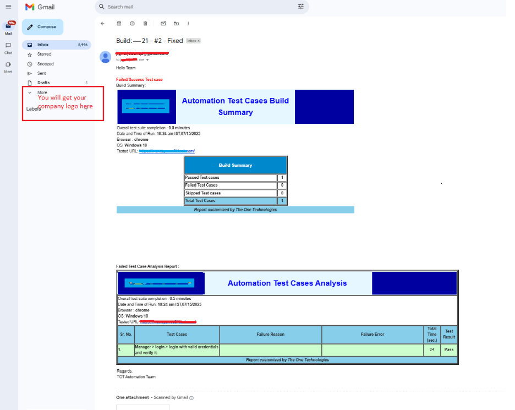Click the 'Skipped Test cases' row
Screen dimensions: 515x410
tap(235, 193)
